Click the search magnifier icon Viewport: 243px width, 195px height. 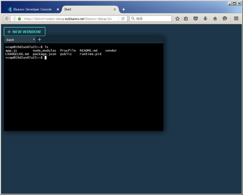(133, 19)
